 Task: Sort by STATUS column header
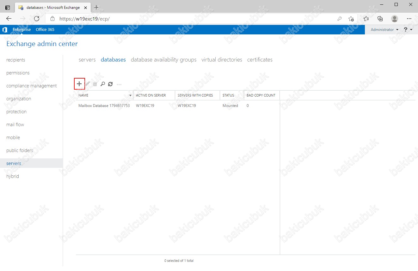(x=232, y=95)
